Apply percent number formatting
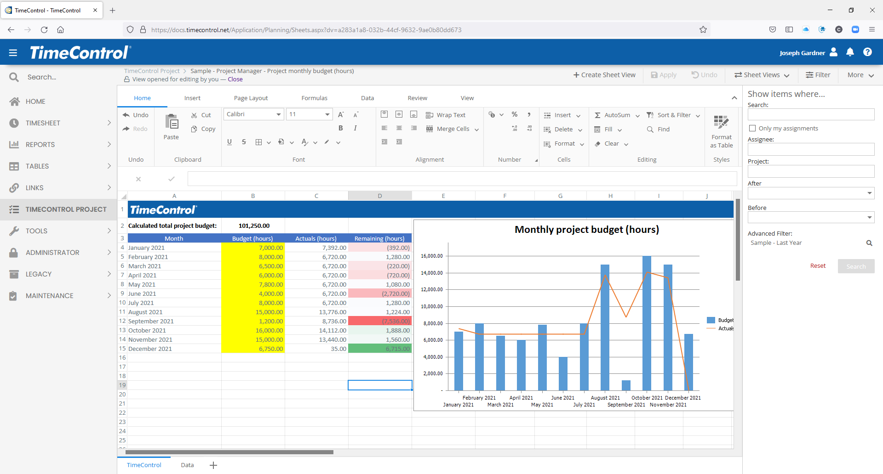Viewport: 883px width, 474px height. 514,114
